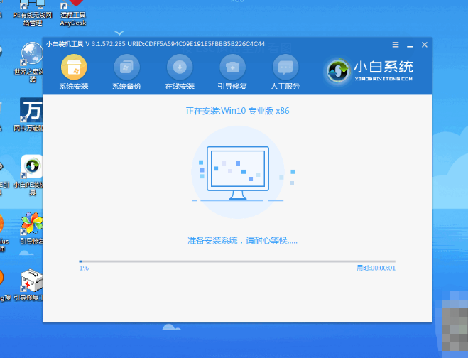Viewport: 468px width, 358px height.
Task: Open the 人工服务 (Manual Service) chat icon
Action: click(285, 68)
